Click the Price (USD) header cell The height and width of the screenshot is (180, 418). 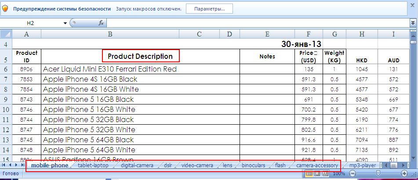click(x=309, y=57)
